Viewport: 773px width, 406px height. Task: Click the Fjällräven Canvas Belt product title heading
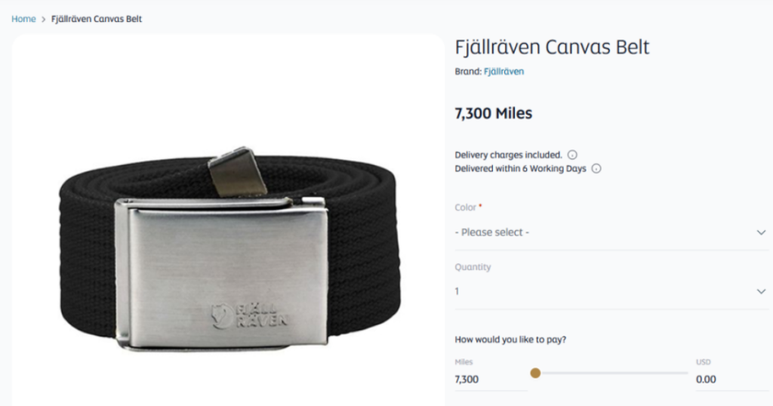[x=552, y=47]
